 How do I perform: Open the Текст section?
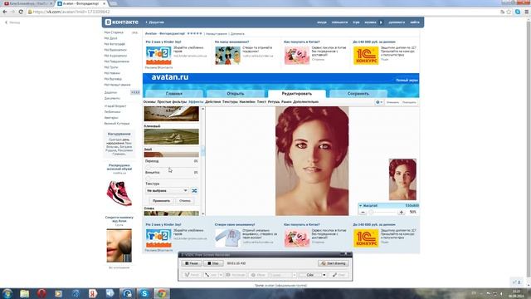pyautogui.click(x=261, y=101)
